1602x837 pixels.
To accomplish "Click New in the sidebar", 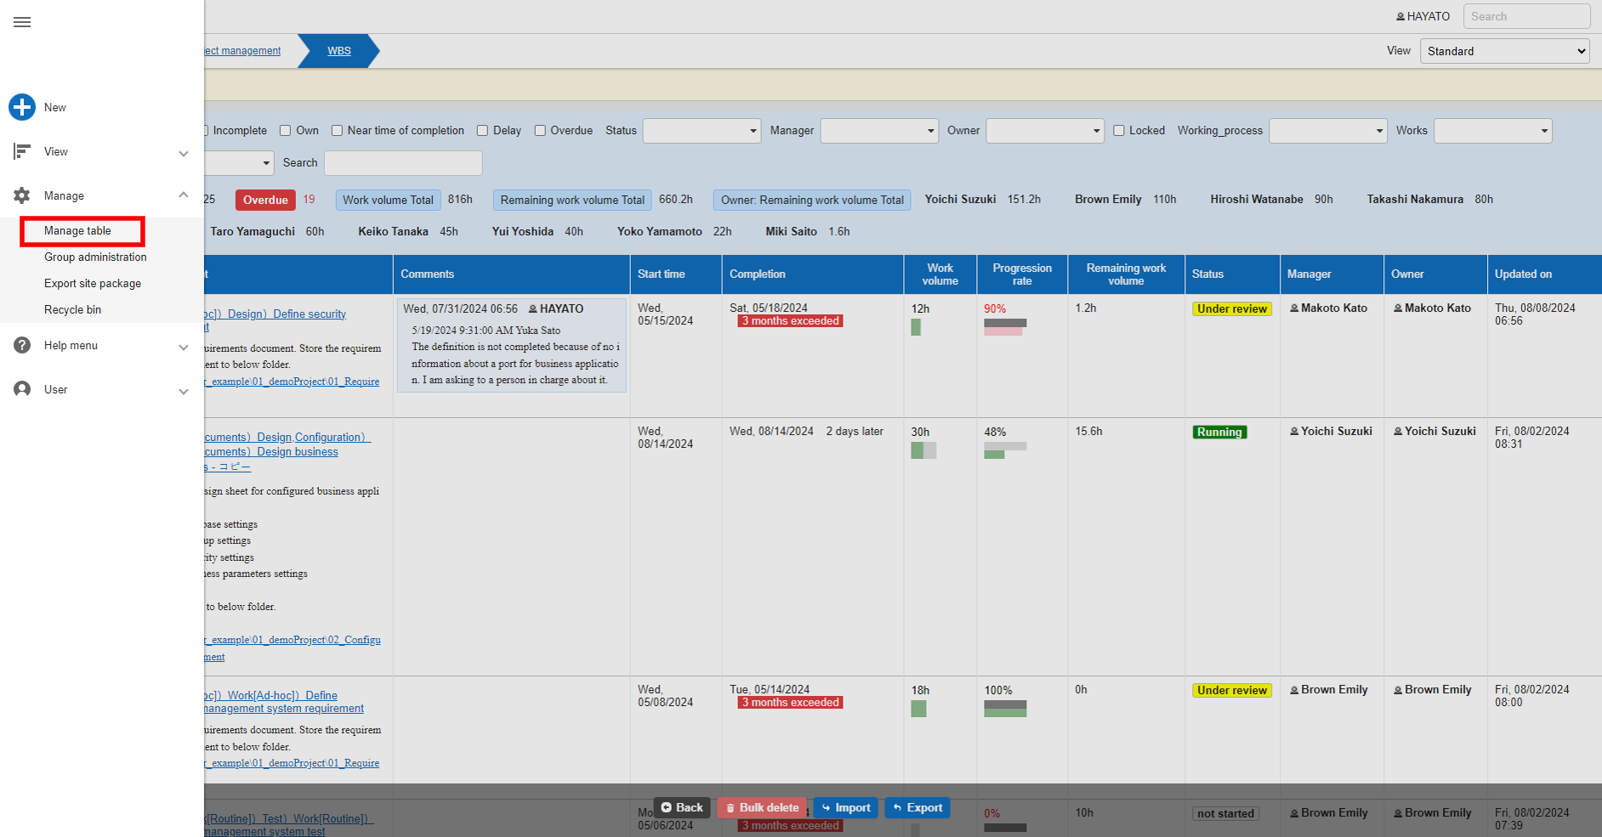I will point(55,107).
